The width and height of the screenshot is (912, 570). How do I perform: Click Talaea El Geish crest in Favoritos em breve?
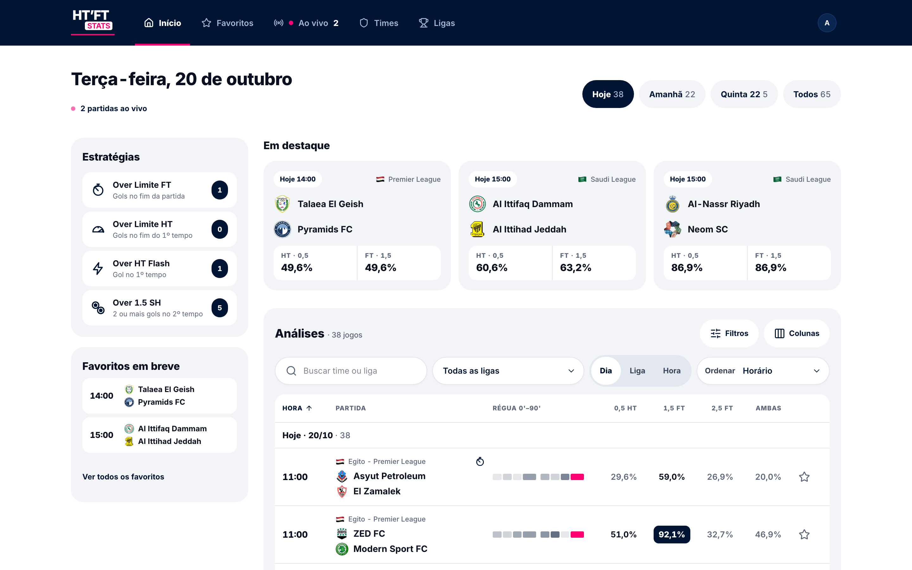pos(129,389)
